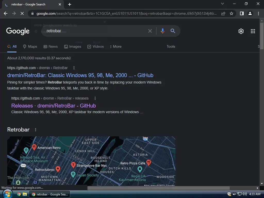Select the All results tab
This screenshot has height=198, width=264.
click(12, 47)
